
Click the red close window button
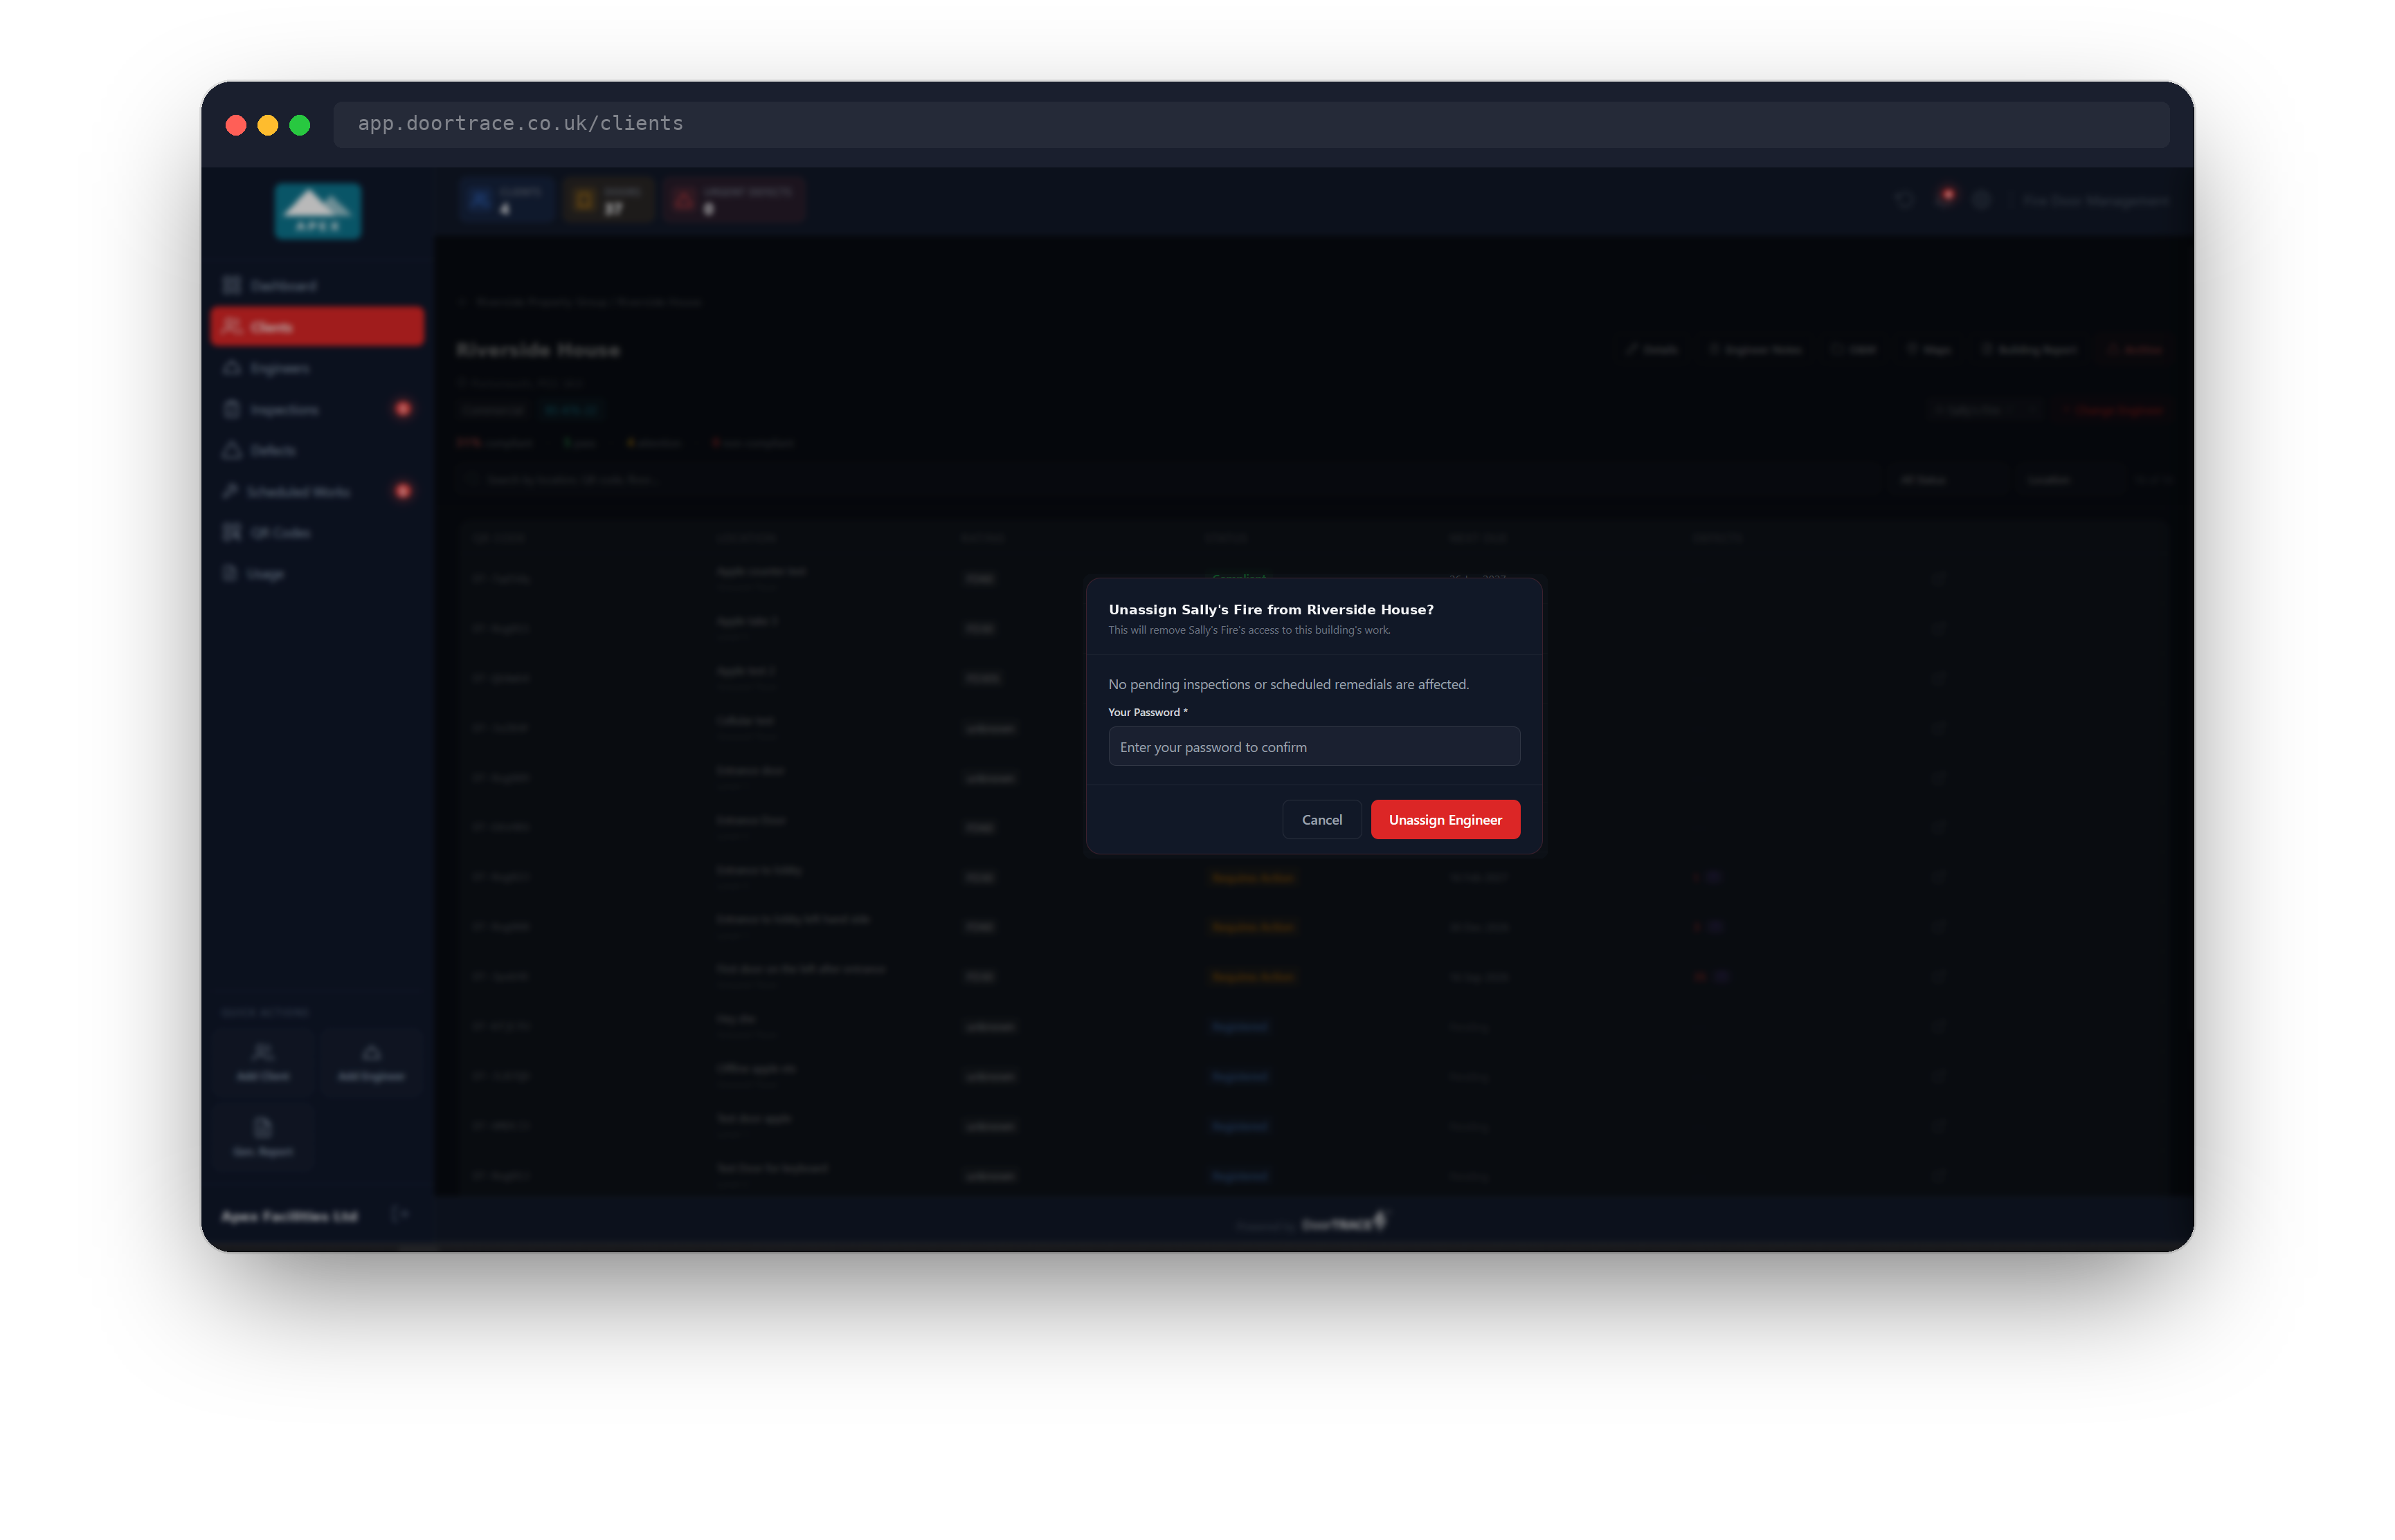coord(236,125)
